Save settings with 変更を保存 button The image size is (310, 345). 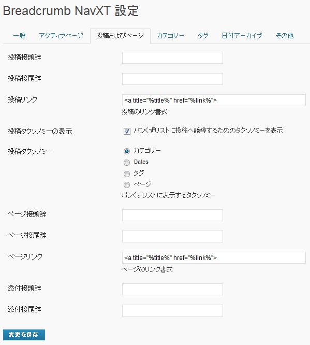[24, 335]
